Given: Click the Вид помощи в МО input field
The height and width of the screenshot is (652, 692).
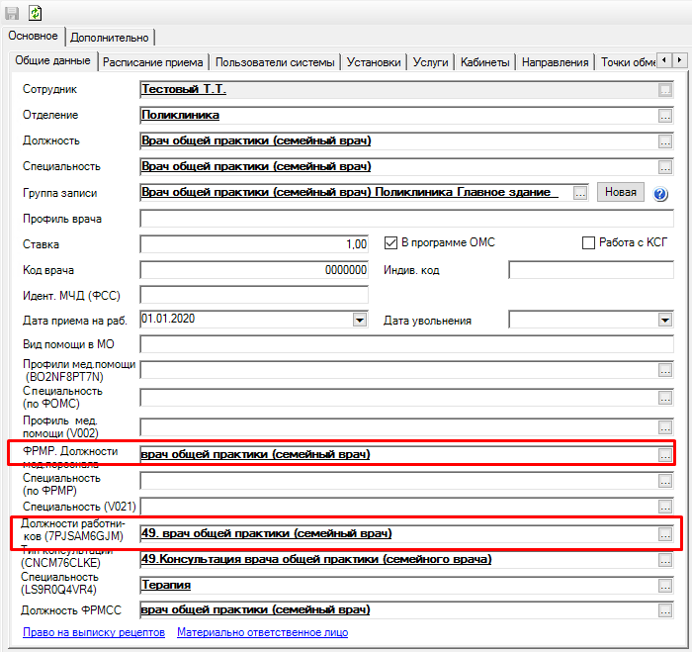Looking at the screenshot, I should 407,343.
